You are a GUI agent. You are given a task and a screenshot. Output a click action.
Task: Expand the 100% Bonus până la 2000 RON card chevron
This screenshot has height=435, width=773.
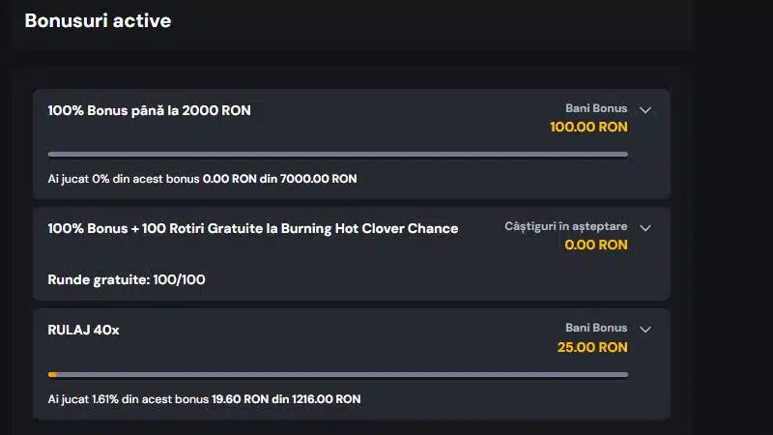click(645, 110)
